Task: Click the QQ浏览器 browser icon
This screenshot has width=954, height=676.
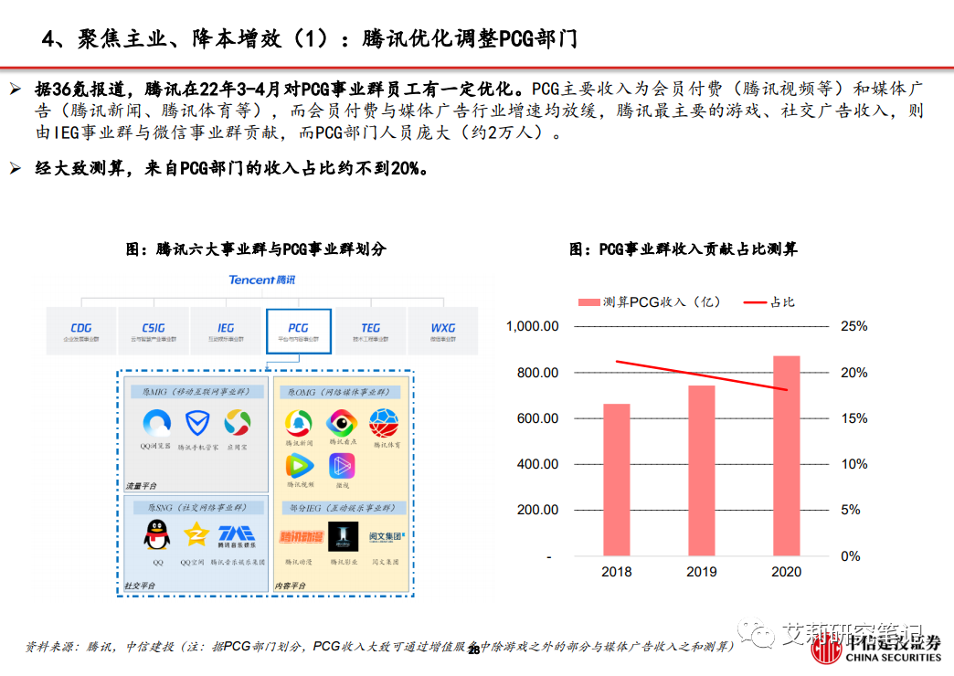Action: (156, 423)
